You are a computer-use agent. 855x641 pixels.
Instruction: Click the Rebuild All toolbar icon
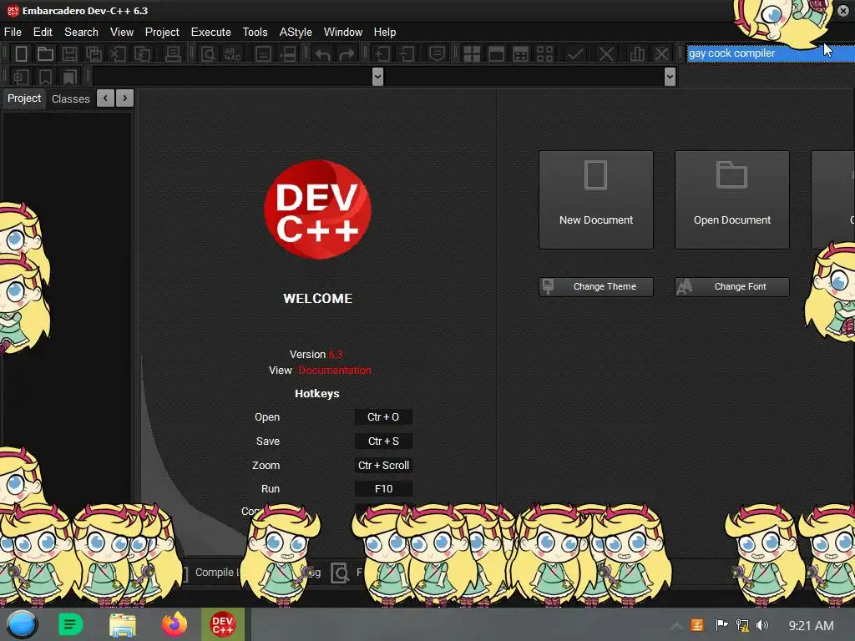click(544, 54)
